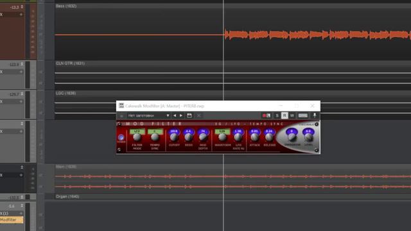Add effect to Bass track FX rack
The height and width of the screenshot is (231, 411).
click(21, 14)
